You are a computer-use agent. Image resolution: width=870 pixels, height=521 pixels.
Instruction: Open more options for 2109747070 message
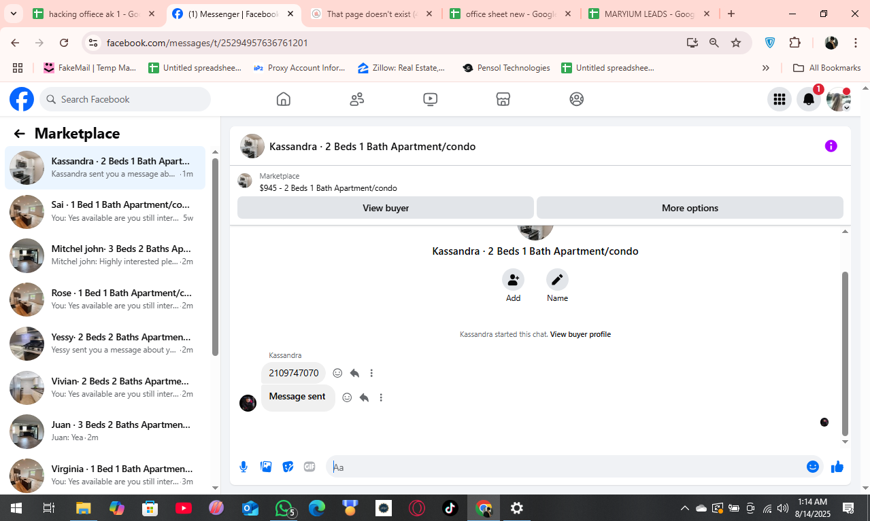point(371,373)
